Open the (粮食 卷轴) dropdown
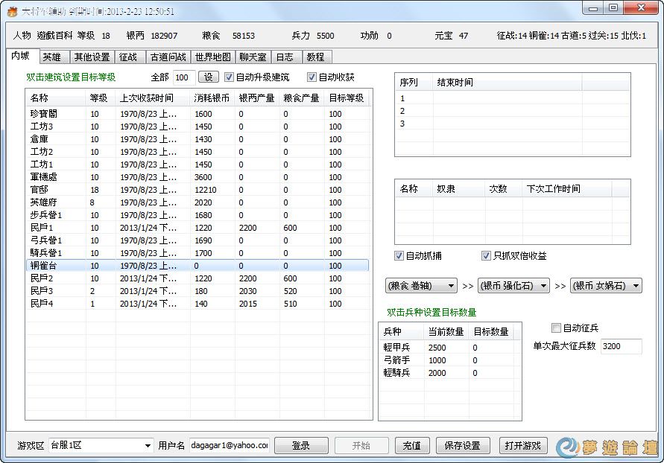The width and height of the screenshot is (664, 463). click(421, 286)
